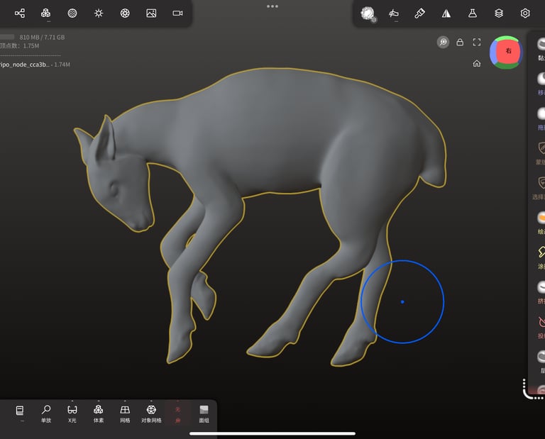Toggle the 网格 grid display

(125, 414)
